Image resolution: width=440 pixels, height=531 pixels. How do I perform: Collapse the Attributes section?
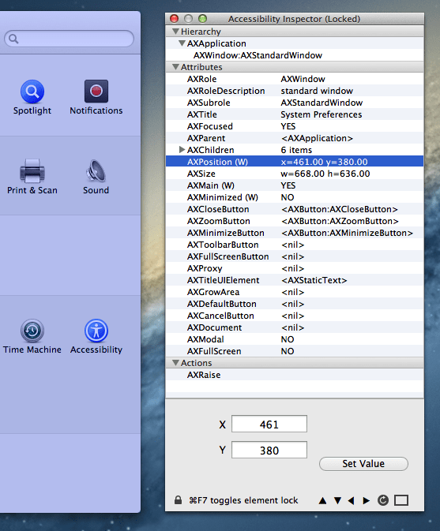point(175,67)
